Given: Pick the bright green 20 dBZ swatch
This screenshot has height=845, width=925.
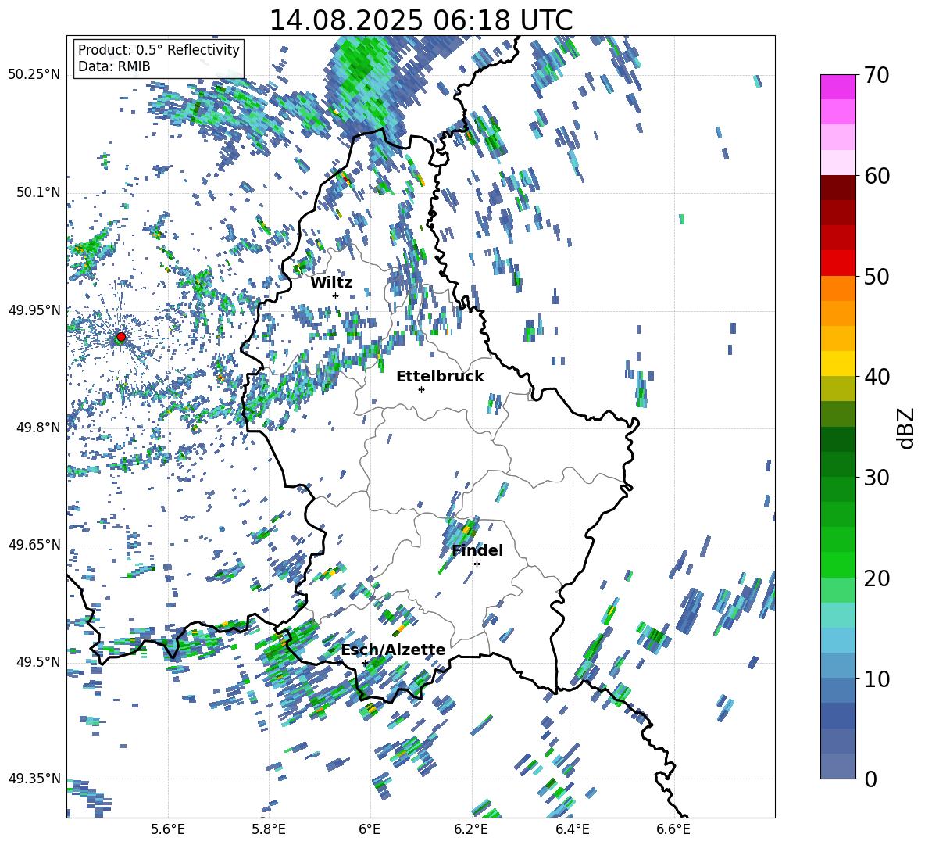Looking at the screenshot, I should pos(837,564).
